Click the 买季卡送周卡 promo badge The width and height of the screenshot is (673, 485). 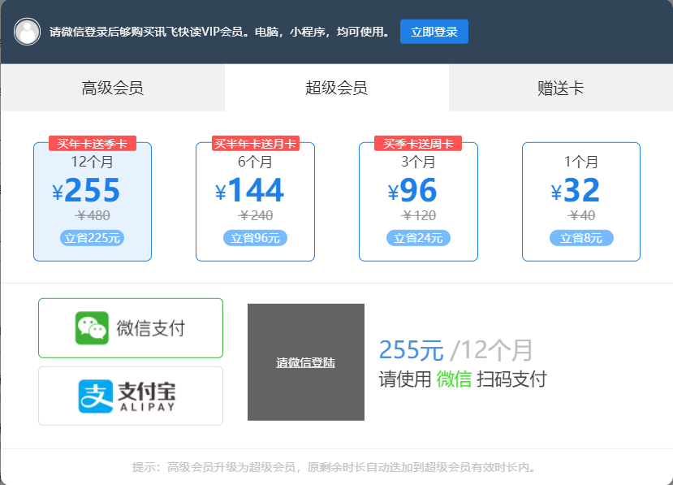coord(418,144)
